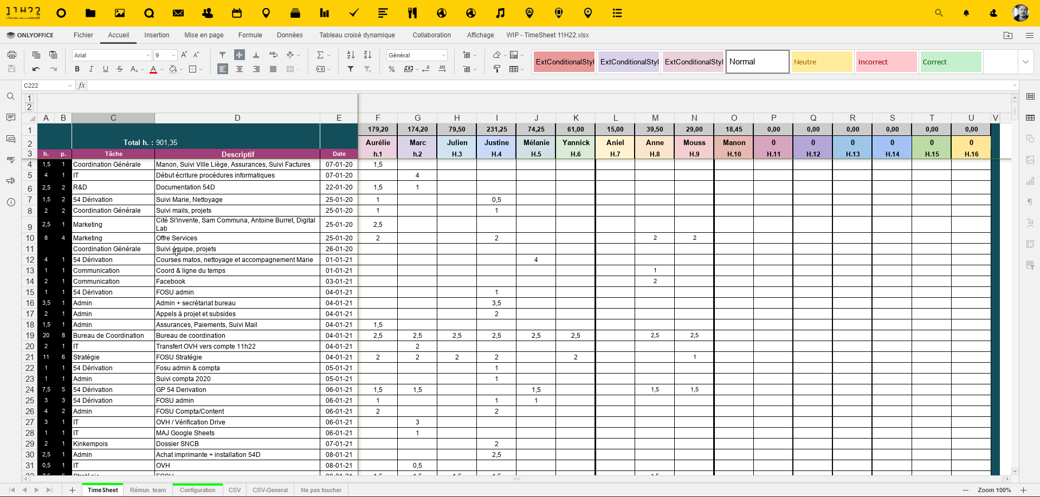Click the cell name box C222
Screen dimensions: 1040x497
click(x=45, y=86)
